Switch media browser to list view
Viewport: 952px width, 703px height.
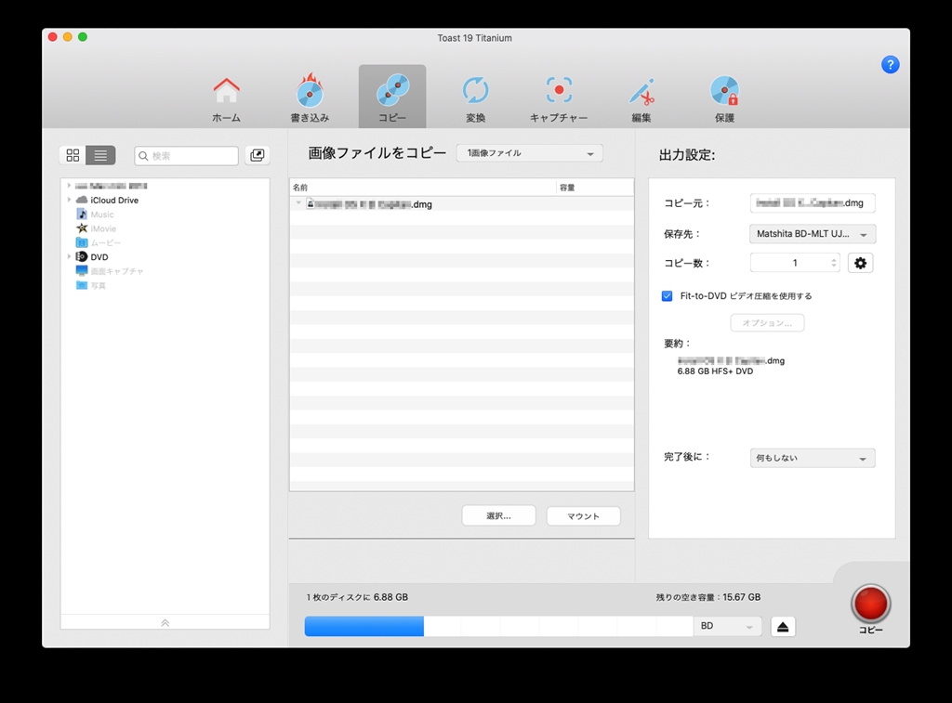[100, 155]
